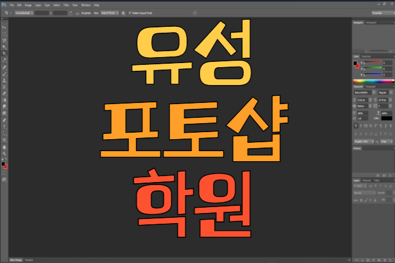Open the Image menu
Viewport: 395px width, 263px height.
pyautogui.click(x=28, y=5)
